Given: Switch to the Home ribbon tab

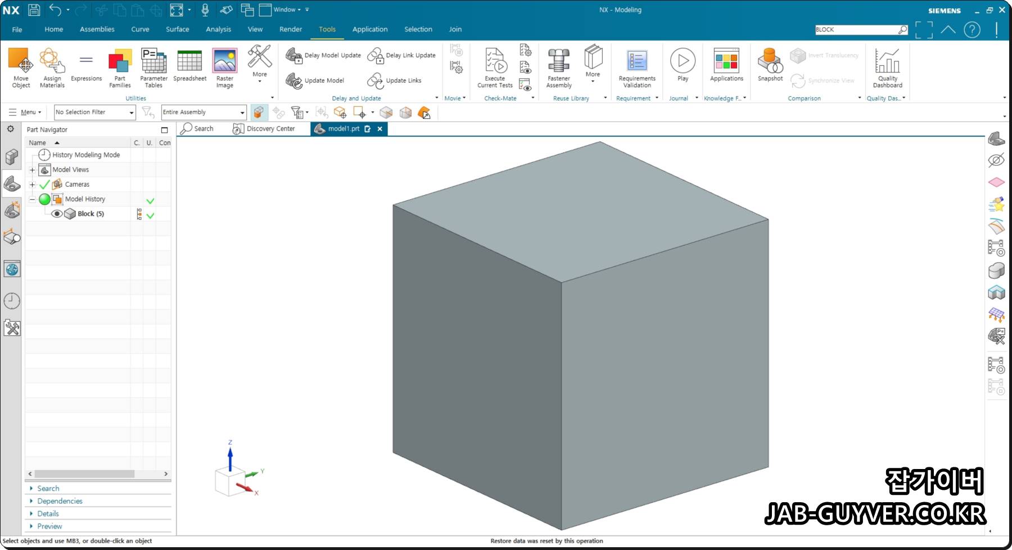Looking at the screenshot, I should click(54, 29).
